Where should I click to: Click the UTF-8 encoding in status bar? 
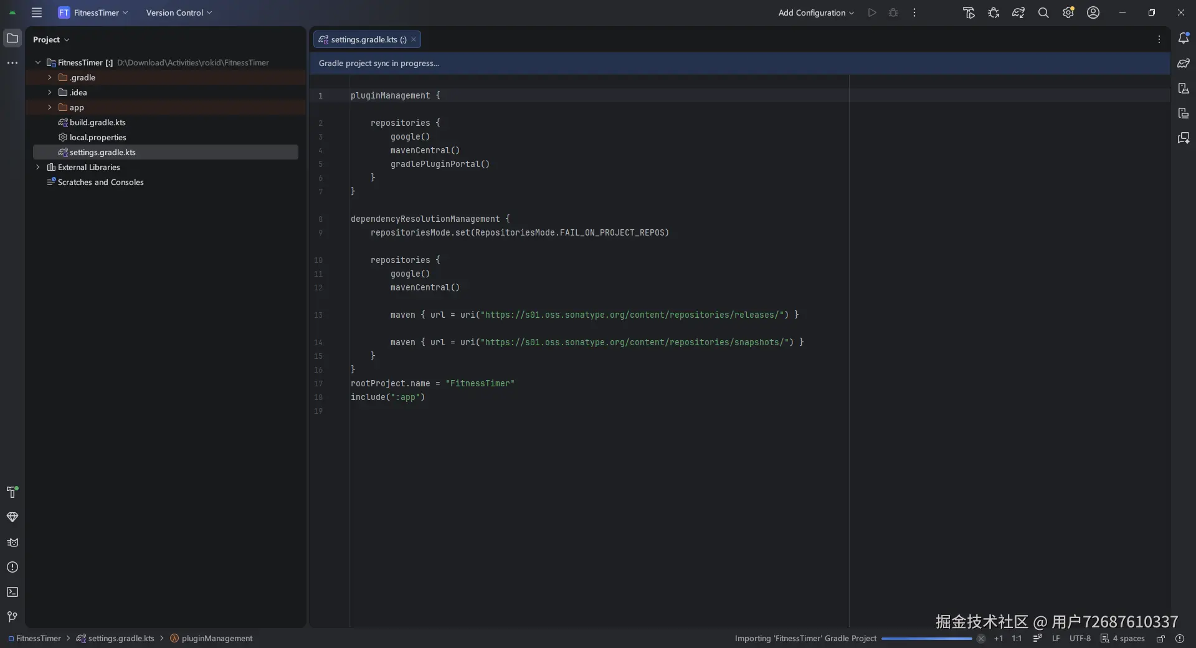(x=1080, y=639)
